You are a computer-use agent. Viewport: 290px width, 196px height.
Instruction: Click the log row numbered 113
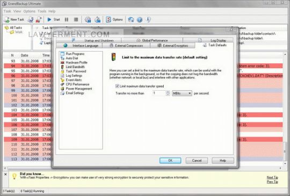click(x=143, y=159)
